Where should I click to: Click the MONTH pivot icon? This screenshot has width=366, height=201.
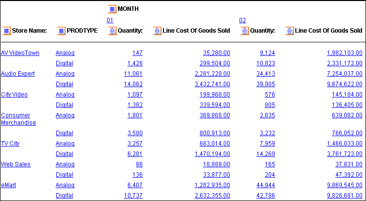[112, 9]
